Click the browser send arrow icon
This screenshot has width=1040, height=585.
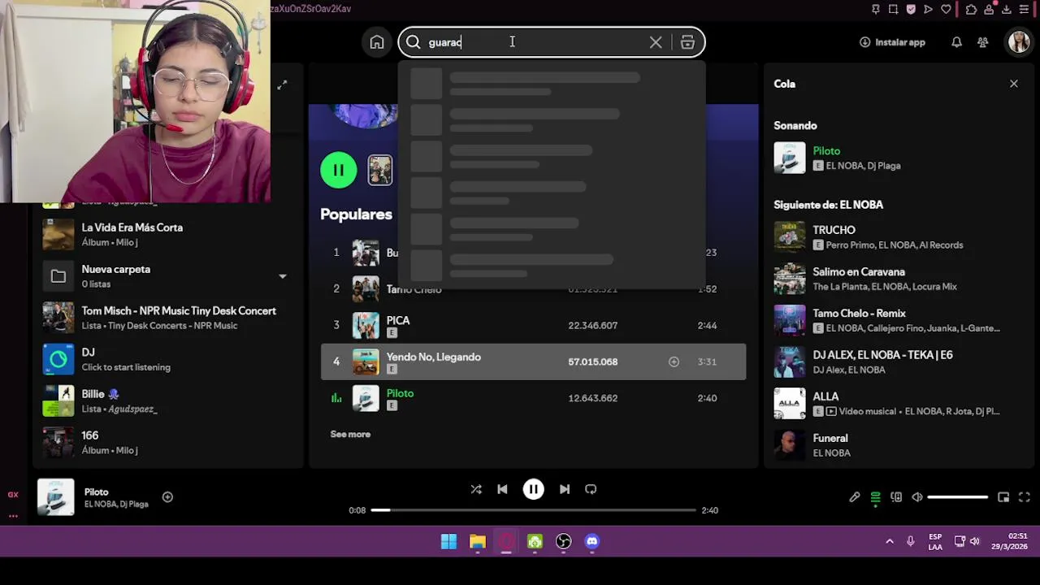click(928, 9)
